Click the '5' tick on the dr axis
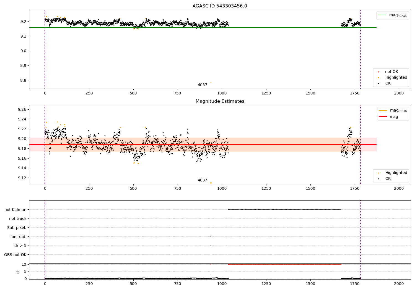415x290 pixels. (x=25, y=271)
